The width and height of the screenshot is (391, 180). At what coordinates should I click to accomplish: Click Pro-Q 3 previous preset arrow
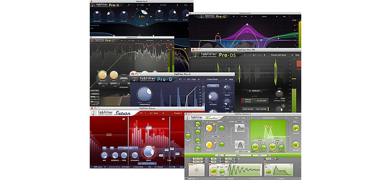click(252, 16)
